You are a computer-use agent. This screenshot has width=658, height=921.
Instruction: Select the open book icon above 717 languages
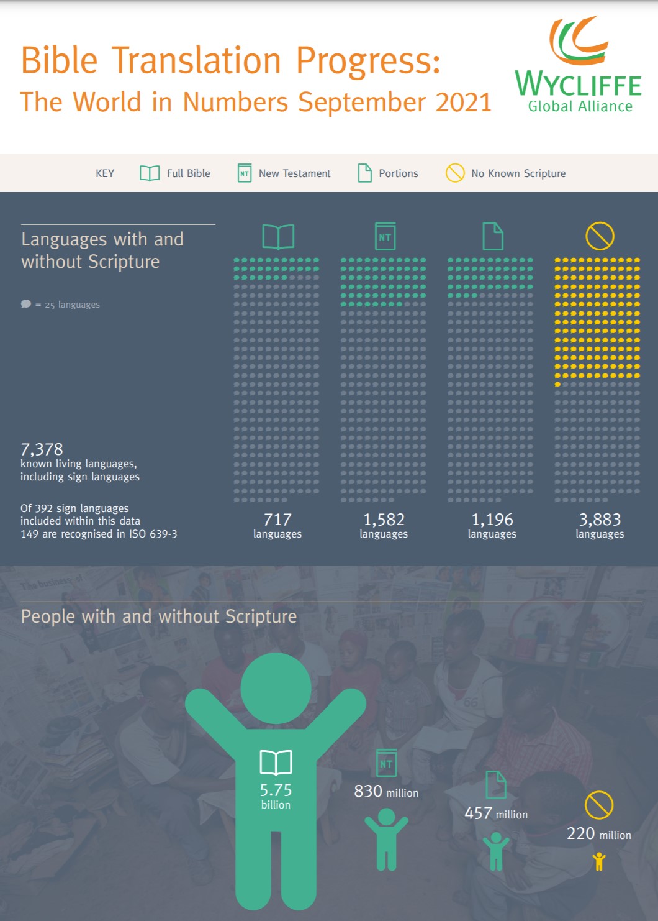coord(278,237)
